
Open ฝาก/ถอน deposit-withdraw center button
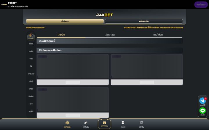[105, 124]
